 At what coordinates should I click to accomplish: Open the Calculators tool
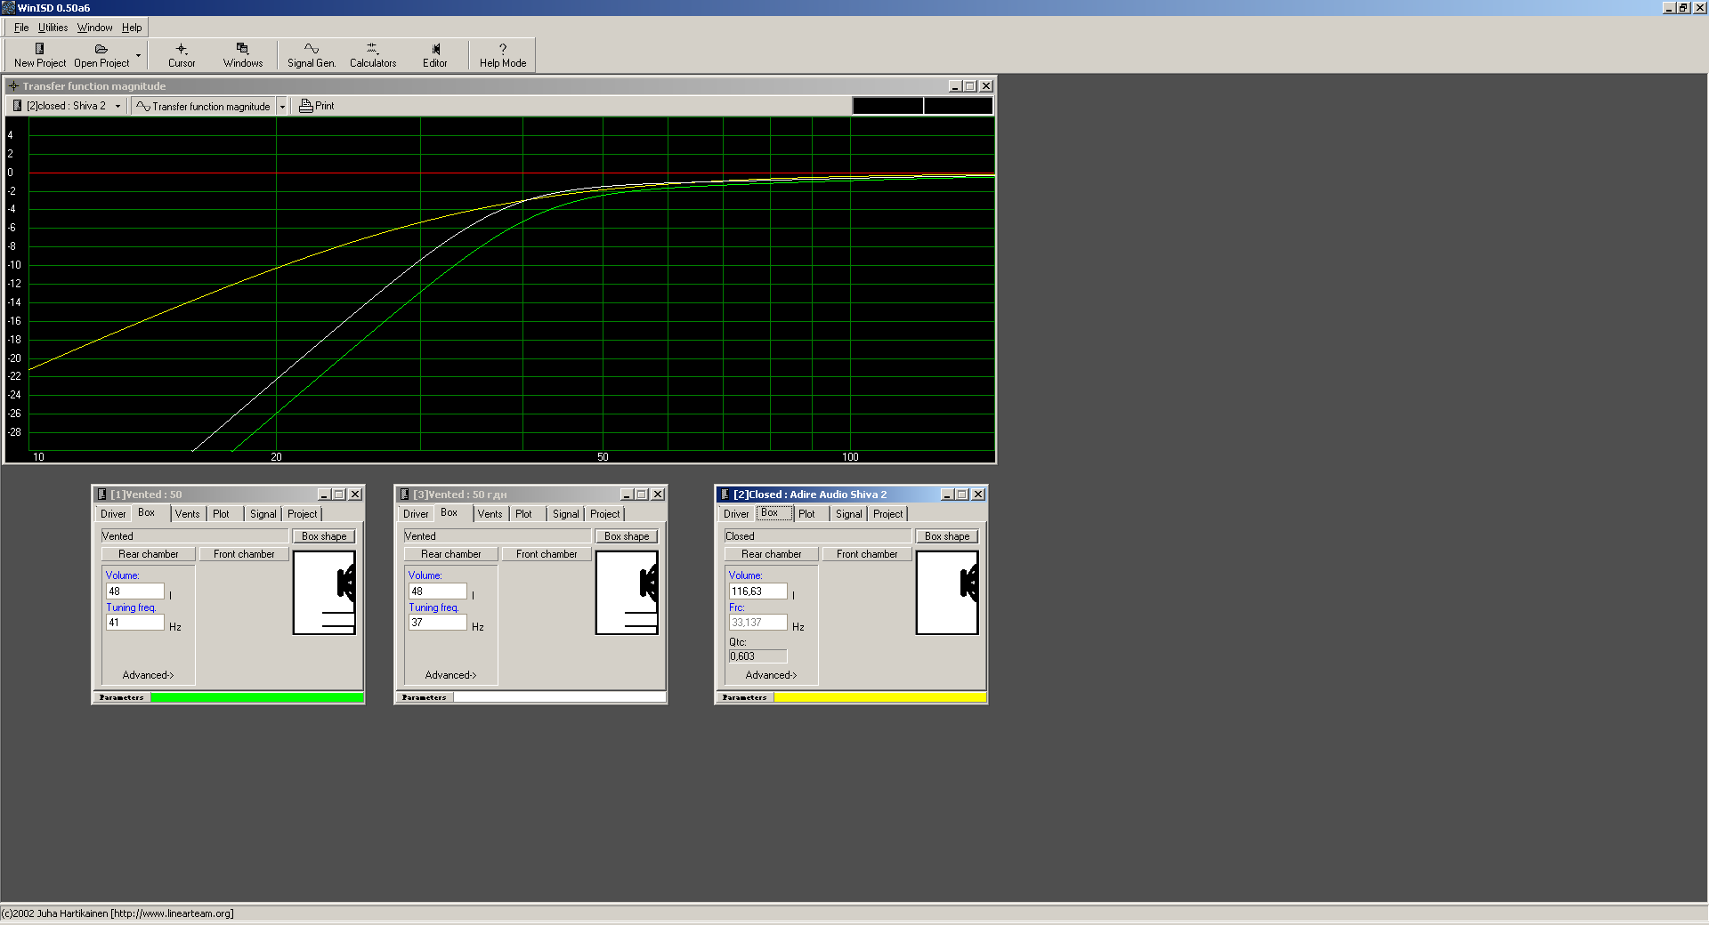click(x=372, y=50)
